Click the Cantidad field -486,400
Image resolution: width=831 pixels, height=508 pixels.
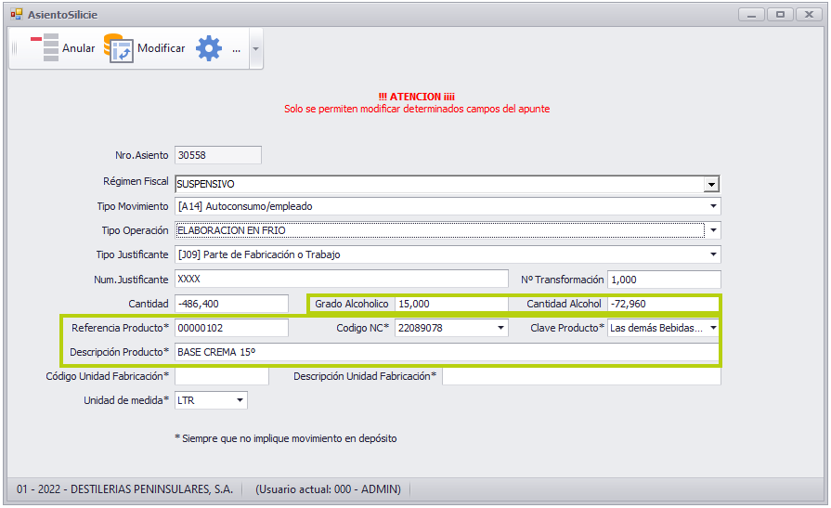pos(231,304)
